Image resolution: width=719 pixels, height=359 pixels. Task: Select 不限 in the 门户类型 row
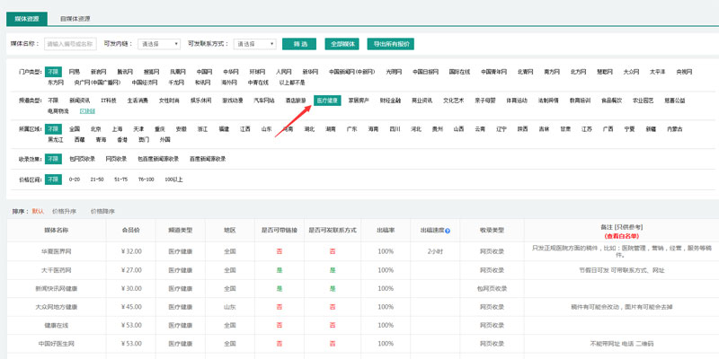click(53, 72)
